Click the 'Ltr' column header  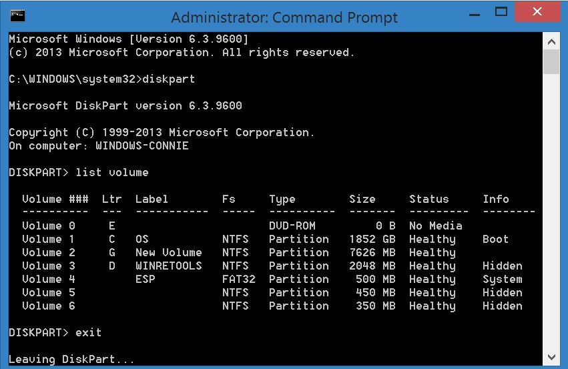pos(111,200)
